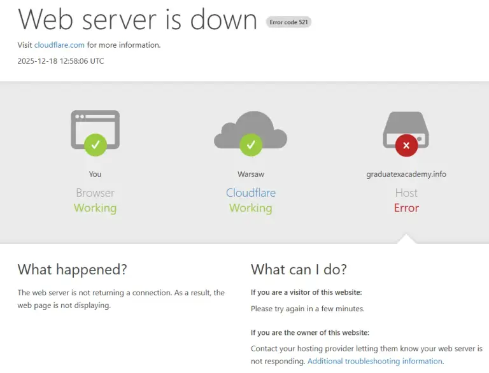This screenshot has height=373, width=489.
Task: Click the browser window icon above You
Action: 95,129
